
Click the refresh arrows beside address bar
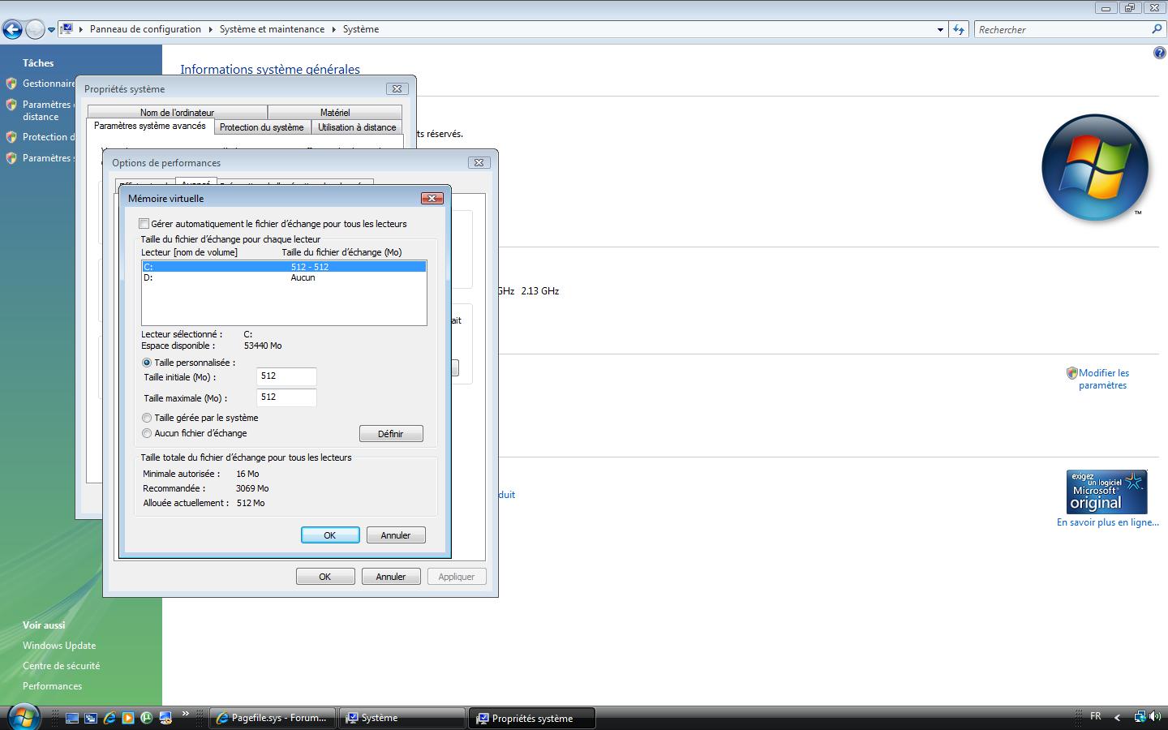click(959, 29)
